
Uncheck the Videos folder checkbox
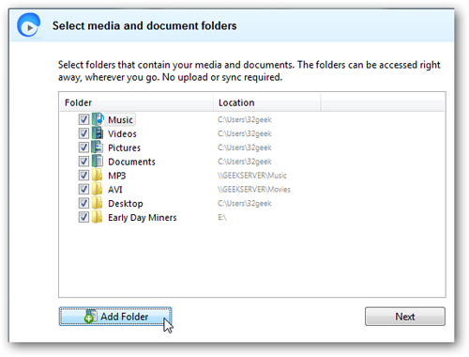tap(83, 133)
